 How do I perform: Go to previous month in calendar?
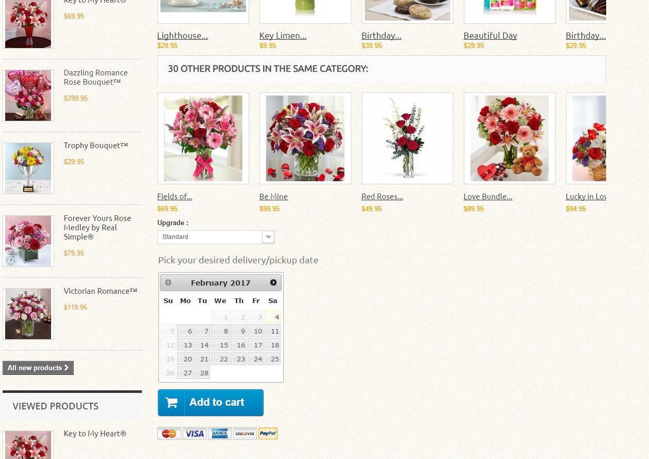coord(168,282)
